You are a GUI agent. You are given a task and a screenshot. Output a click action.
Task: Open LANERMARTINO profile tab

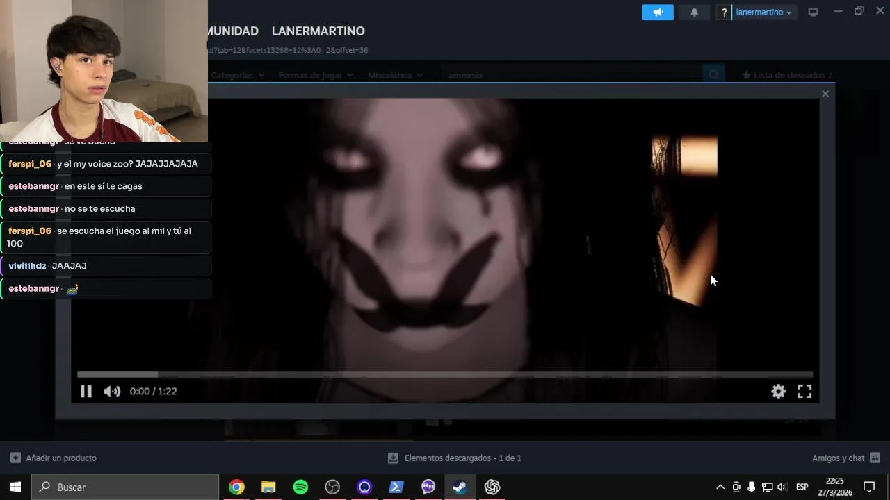[x=318, y=31]
